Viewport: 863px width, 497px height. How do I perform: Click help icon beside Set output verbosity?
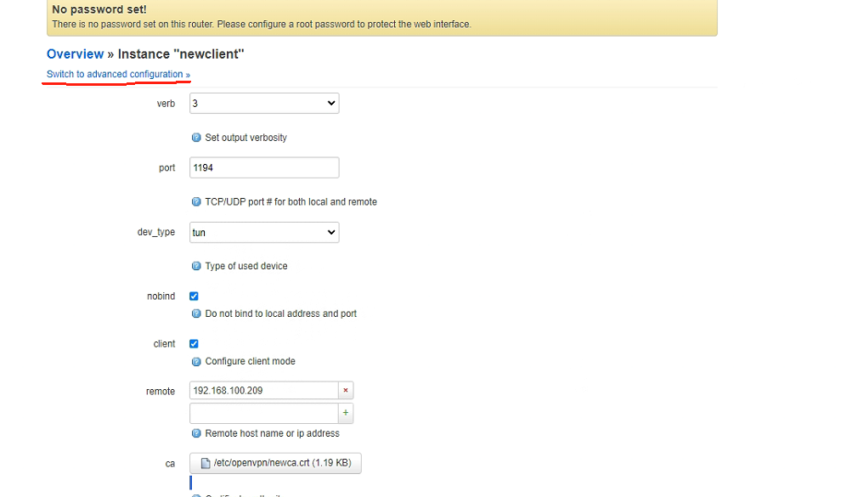pyautogui.click(x=196, y=138)
